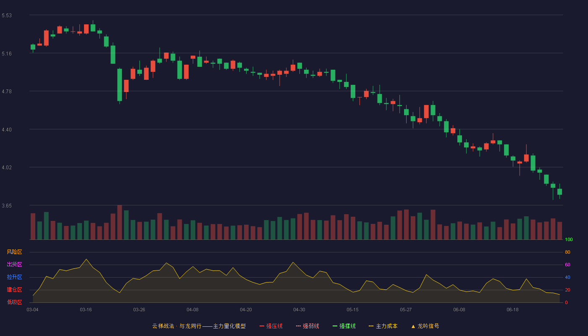Click the last green candlestick at the chart's right end

tap(559, 192)
